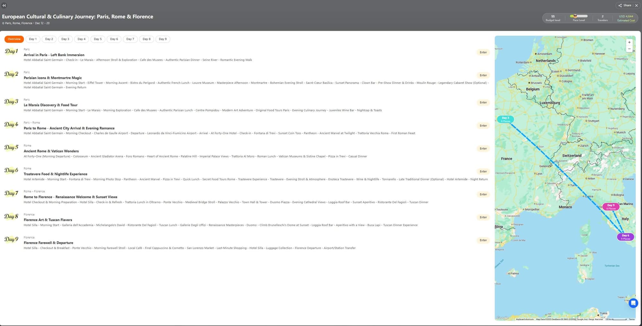Open the blue chat support bubble
This screenshot has height=326, width=642.
[x=633, y=303]
